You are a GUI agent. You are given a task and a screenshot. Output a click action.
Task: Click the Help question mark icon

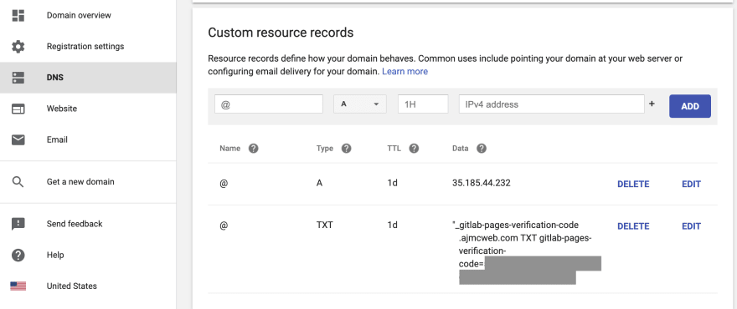pos(18,255)
